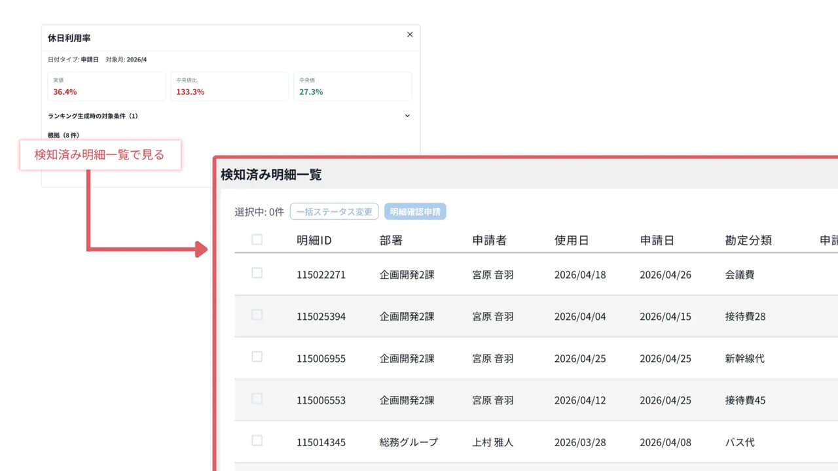Click the usage date 2026/04/04

(580, 317)
